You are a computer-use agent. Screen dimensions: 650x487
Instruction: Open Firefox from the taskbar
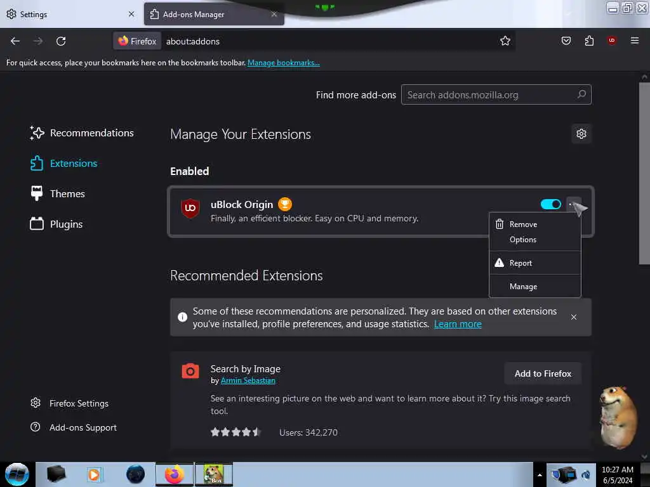(175, 474)
